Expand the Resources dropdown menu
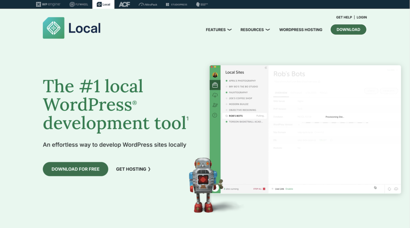The image size is (410, 228). [x=255, y=30]
